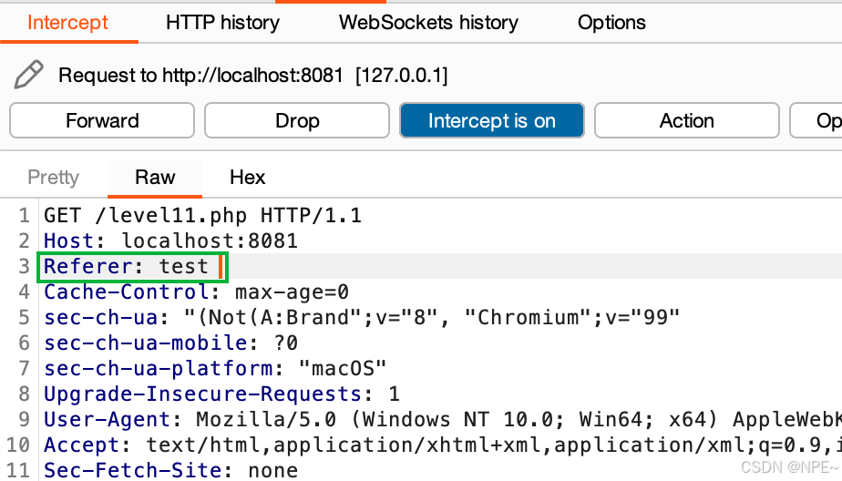Select the Raw view tab

coord(155,177)
